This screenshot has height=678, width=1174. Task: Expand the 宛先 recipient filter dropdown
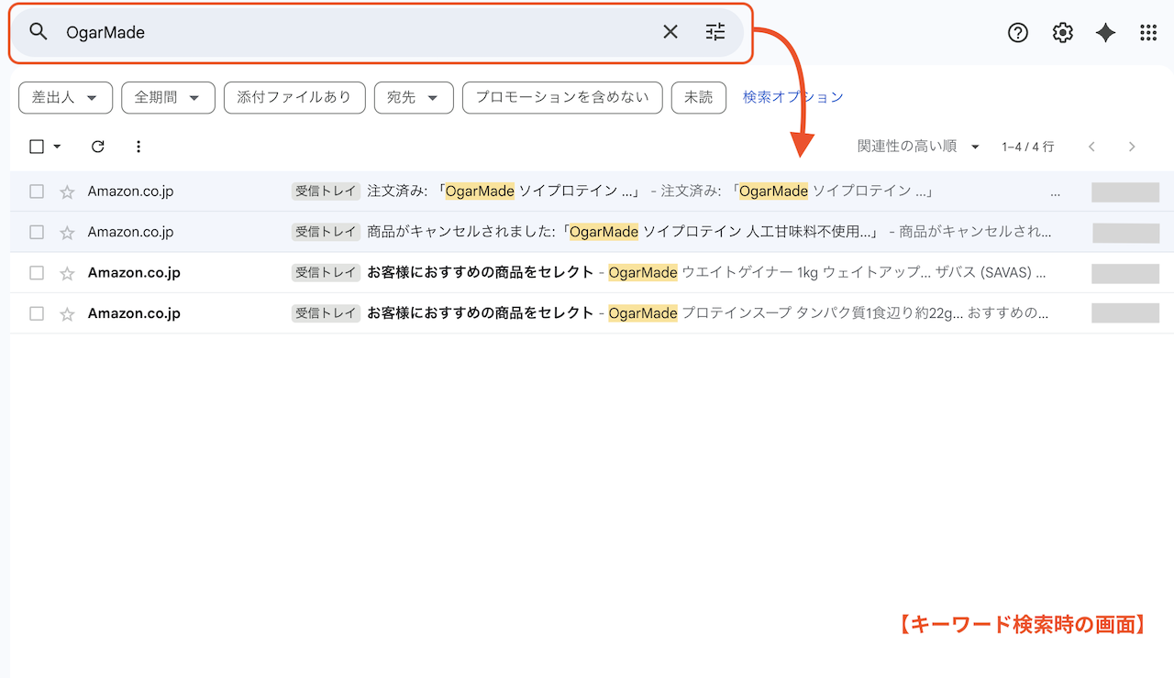[414, 97]
